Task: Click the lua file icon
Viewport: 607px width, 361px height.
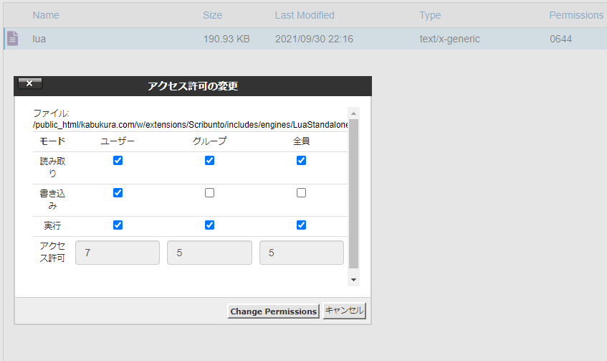Action: 12,39
